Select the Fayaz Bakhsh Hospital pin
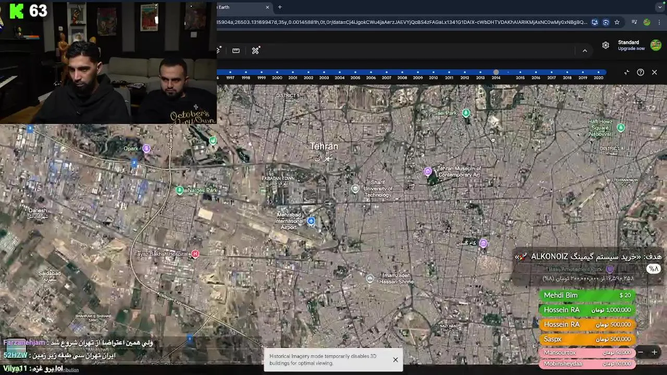Image resolution: width=667 pixels, height=375 pixels. click(x=195, y=254)
